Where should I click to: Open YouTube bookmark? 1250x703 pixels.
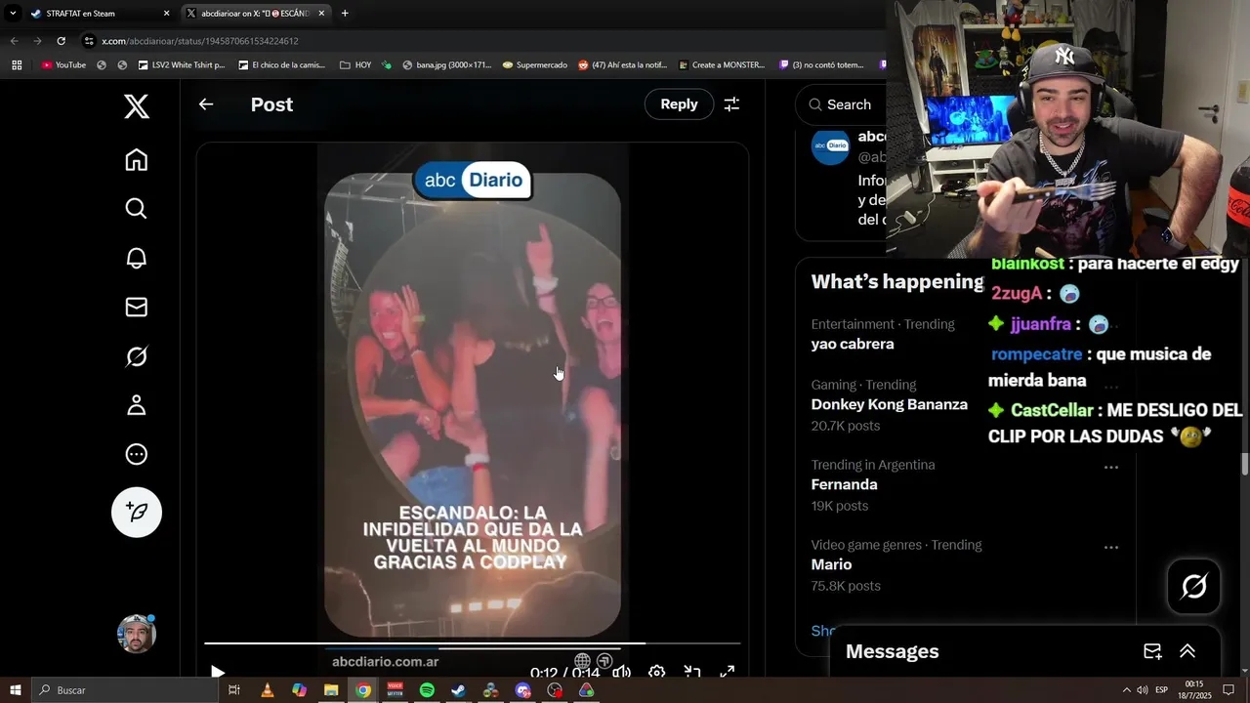(63, 65)
